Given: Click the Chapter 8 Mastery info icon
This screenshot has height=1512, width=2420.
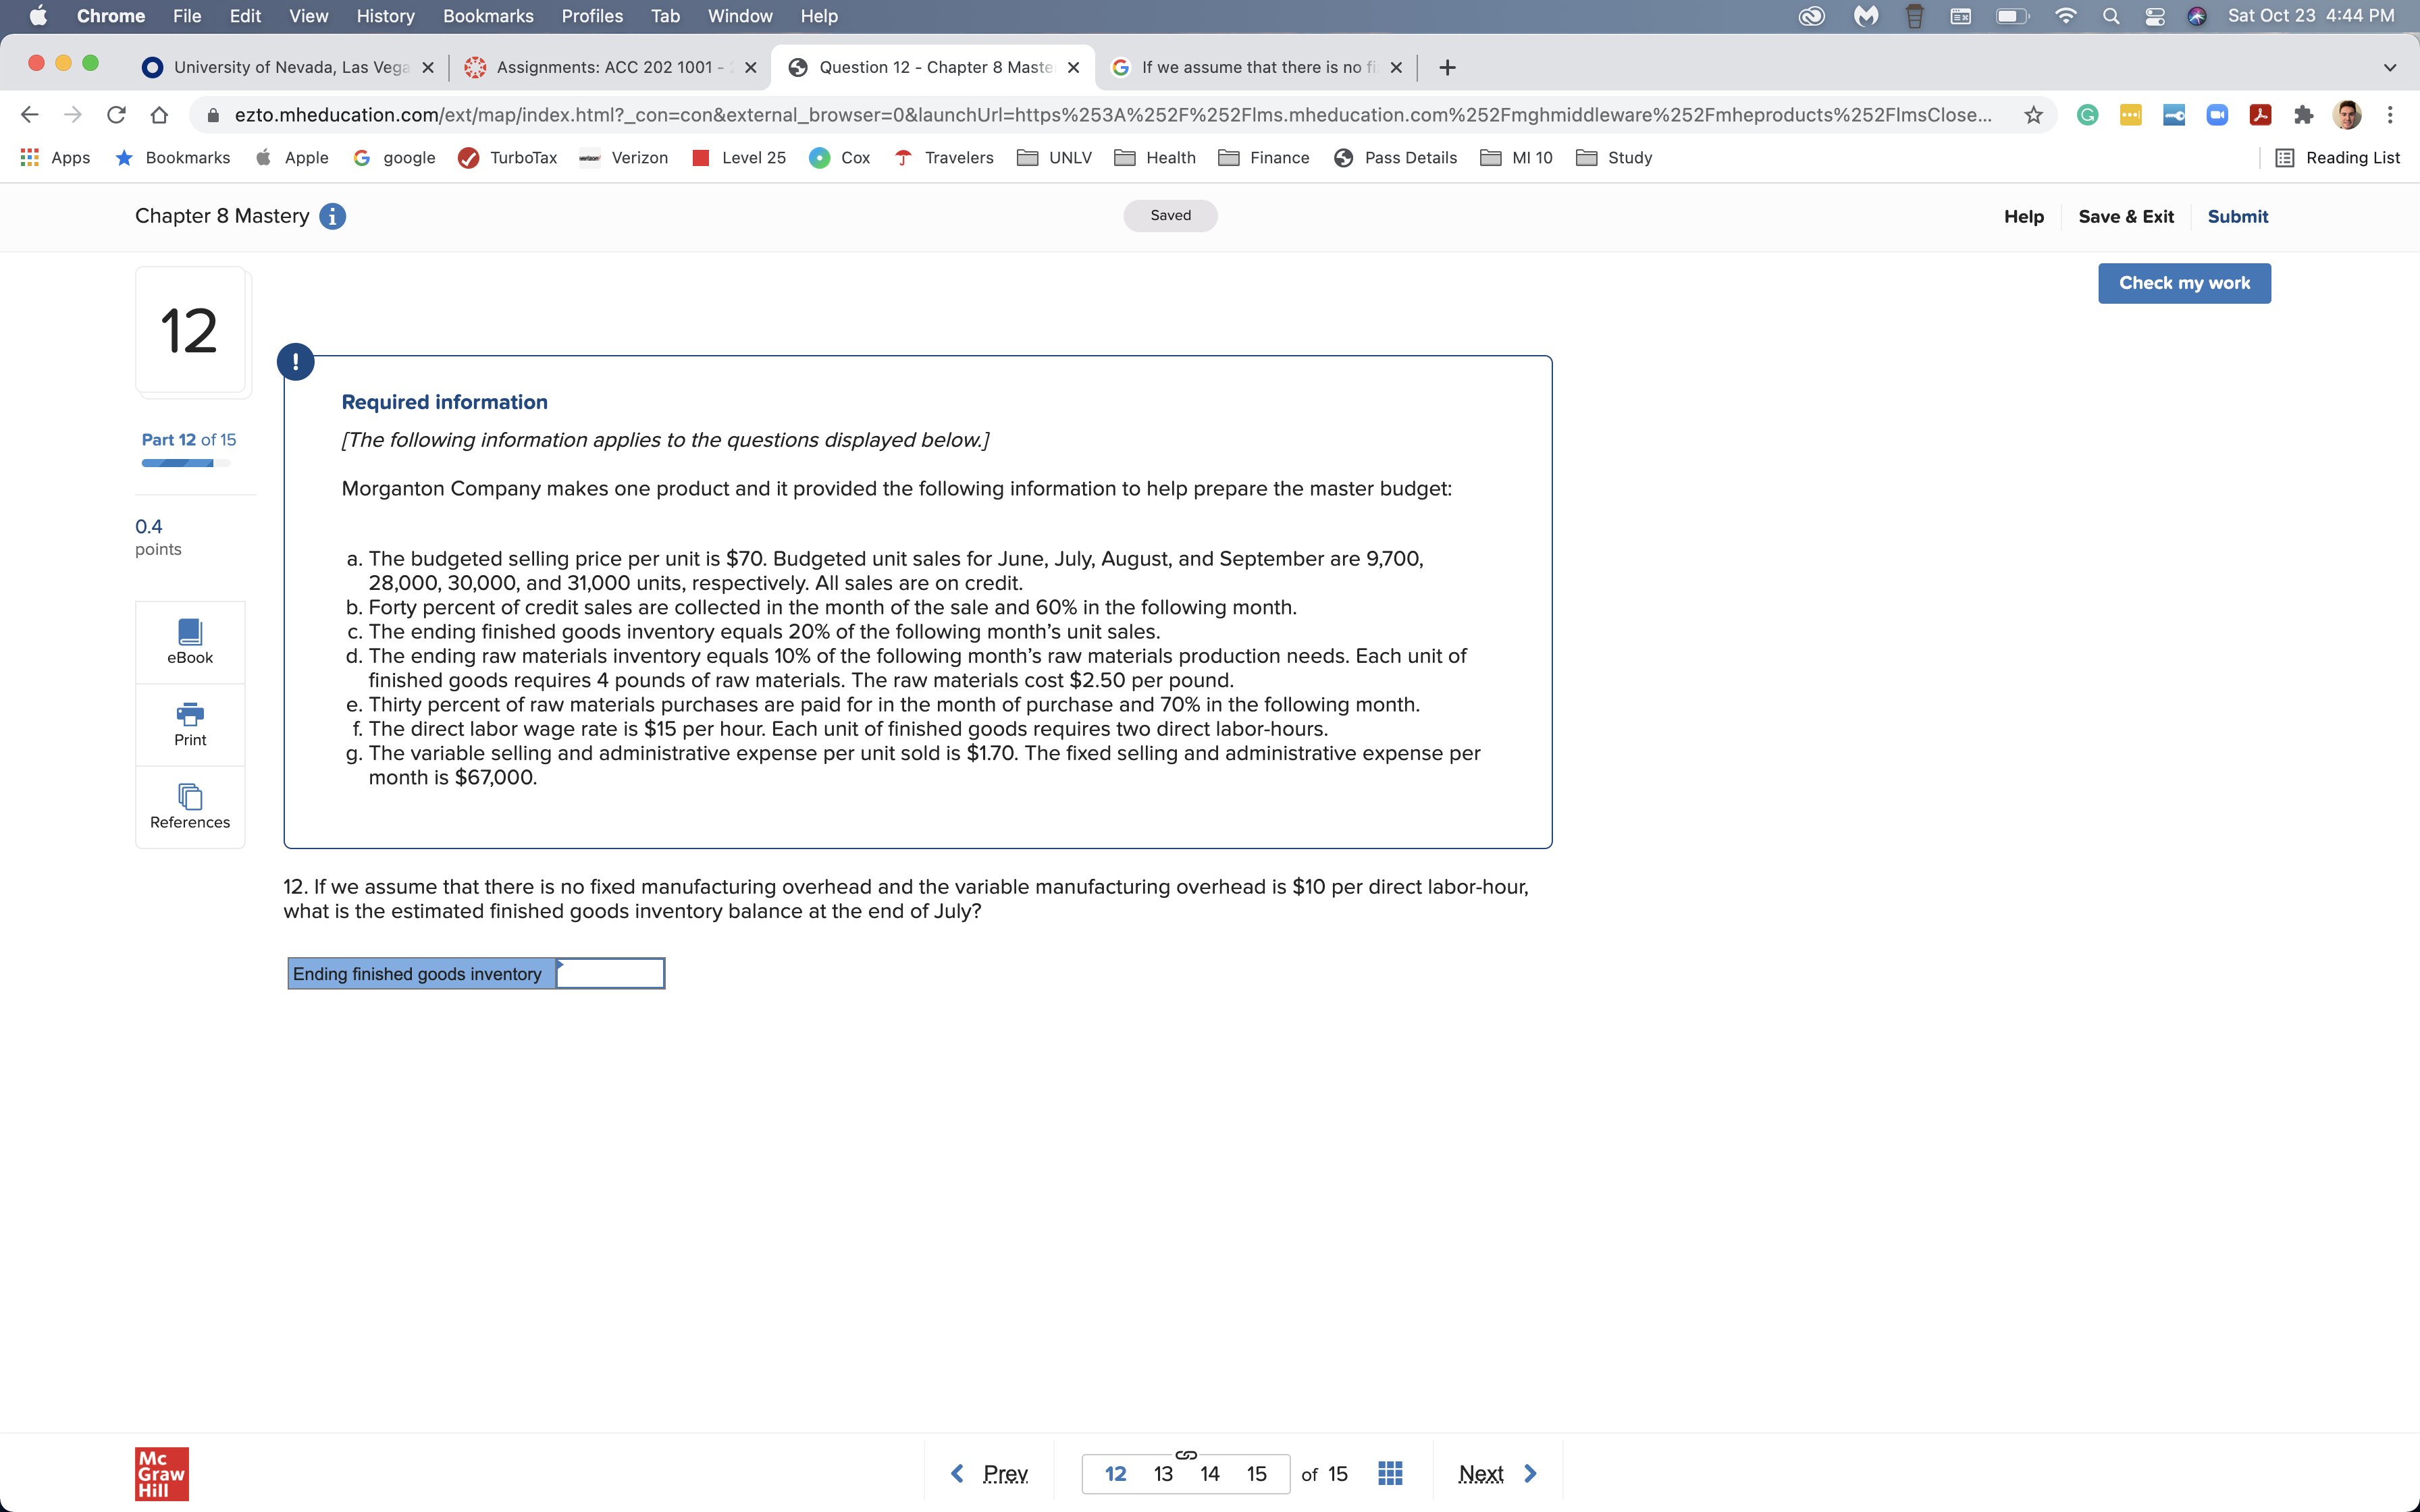Looking at the screenshot, I should tap(332, 216).
